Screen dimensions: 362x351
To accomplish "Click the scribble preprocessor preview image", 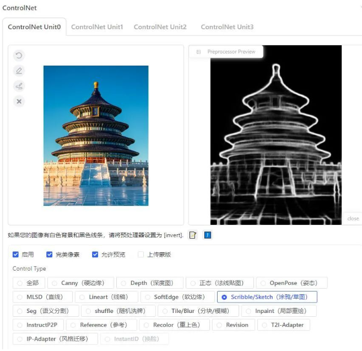I will pos(276,135).
